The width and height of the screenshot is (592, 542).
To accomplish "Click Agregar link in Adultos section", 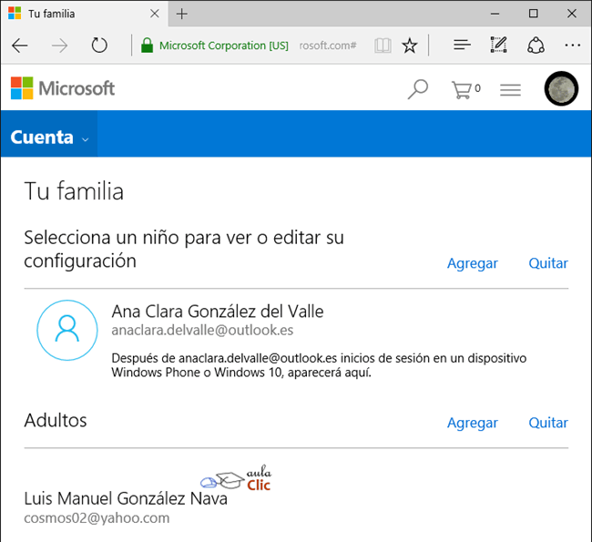I will (472, 423).
